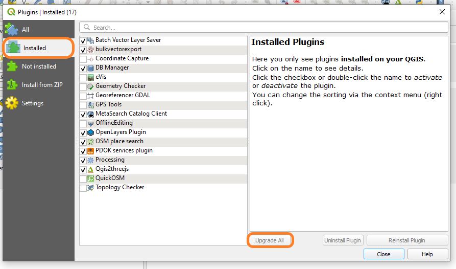The image size is (456, 269).
Task: Select MetaSearch Catalog Client name
Action: coord(131,114)
